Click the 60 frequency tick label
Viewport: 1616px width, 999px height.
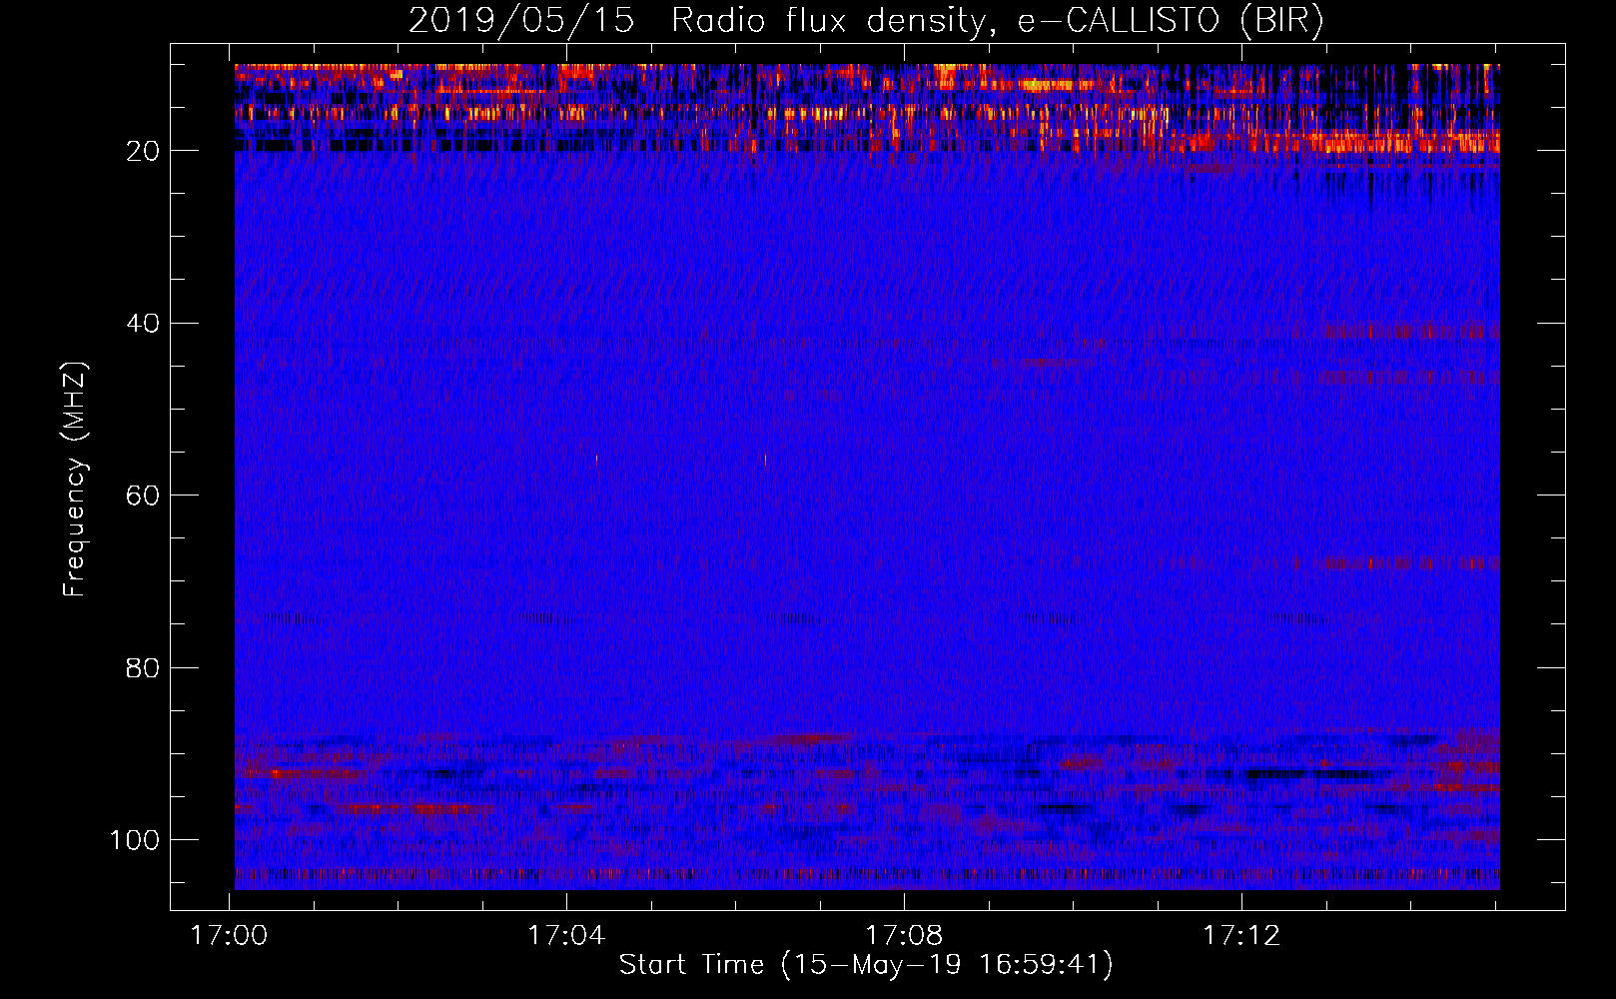143,496
